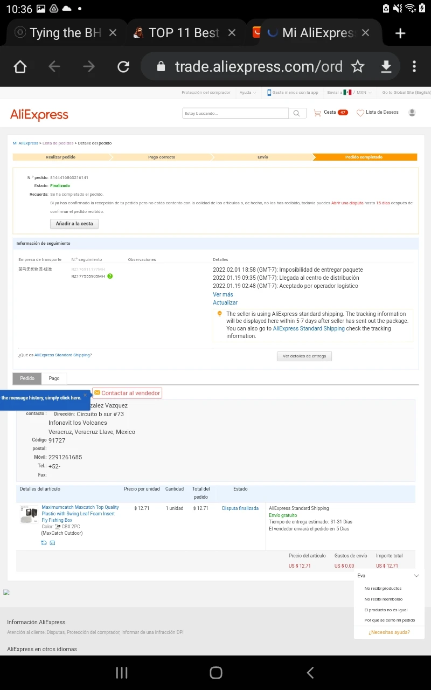Open a new tab with the plus icon

[400, 33]
